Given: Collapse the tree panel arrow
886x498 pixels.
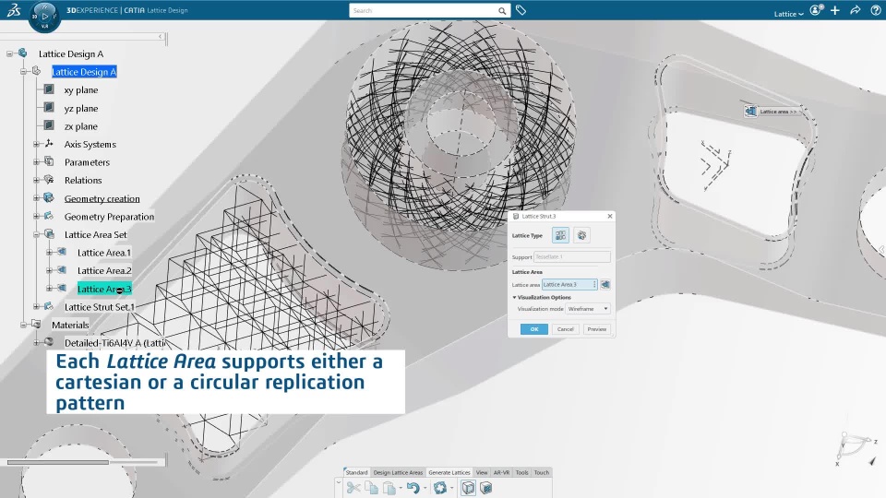Looking at the screenshot, I should pyautogui.click(x=160, y=37).
